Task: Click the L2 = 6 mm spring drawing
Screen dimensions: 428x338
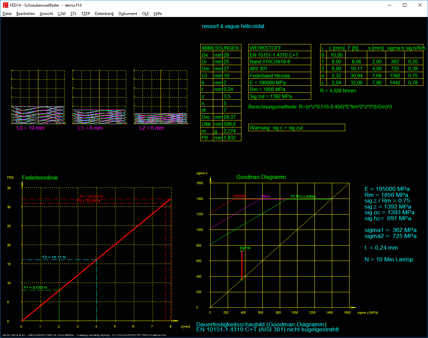Action: click(x=161, y=118)
